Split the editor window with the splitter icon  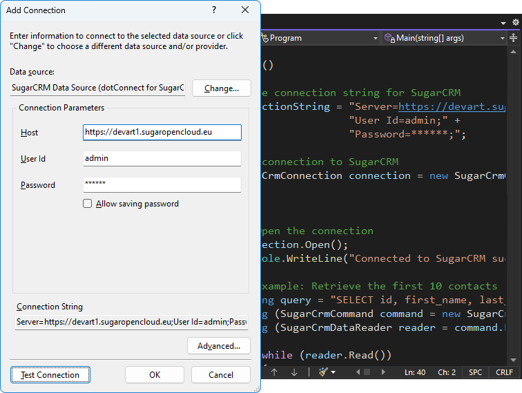pyautogui.click(x=513, y=37)
